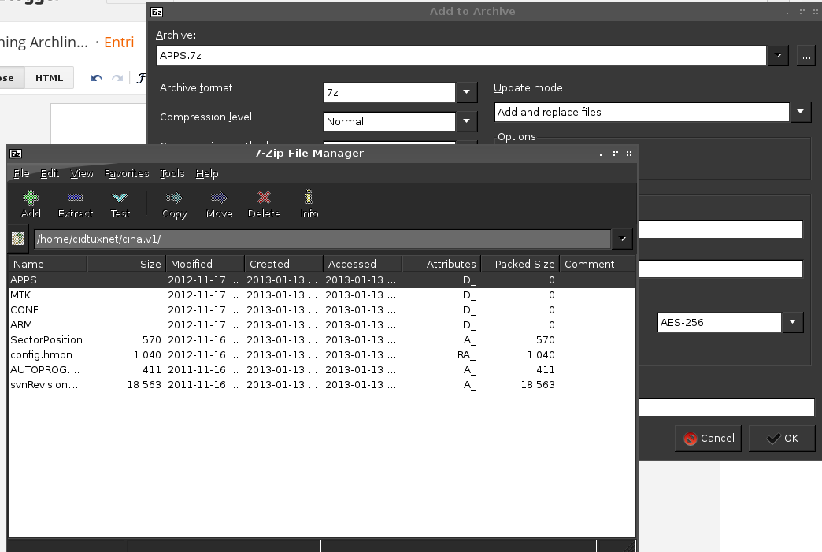Click the RA_ attribute of config.hmbn
The width and height of the screenshot is (822, 552).
coord(466,355)
